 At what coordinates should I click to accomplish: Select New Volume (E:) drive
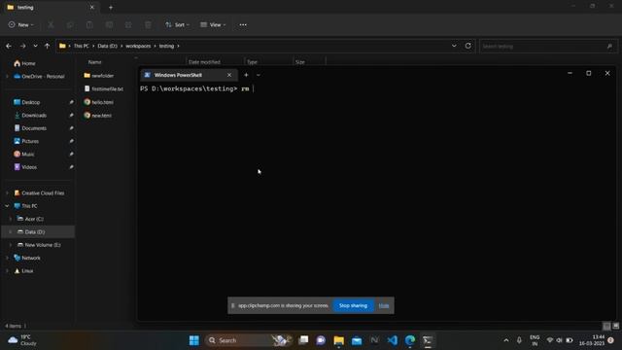point(43,245)
